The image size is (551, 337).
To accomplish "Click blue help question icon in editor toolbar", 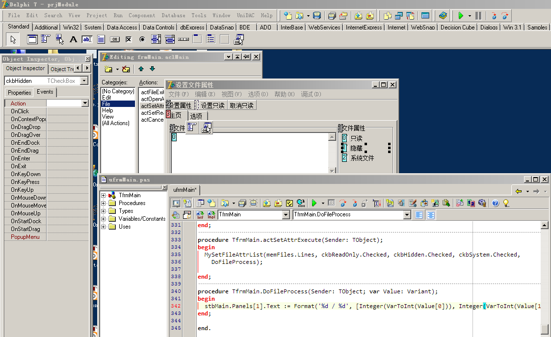I will coord(496,203).
